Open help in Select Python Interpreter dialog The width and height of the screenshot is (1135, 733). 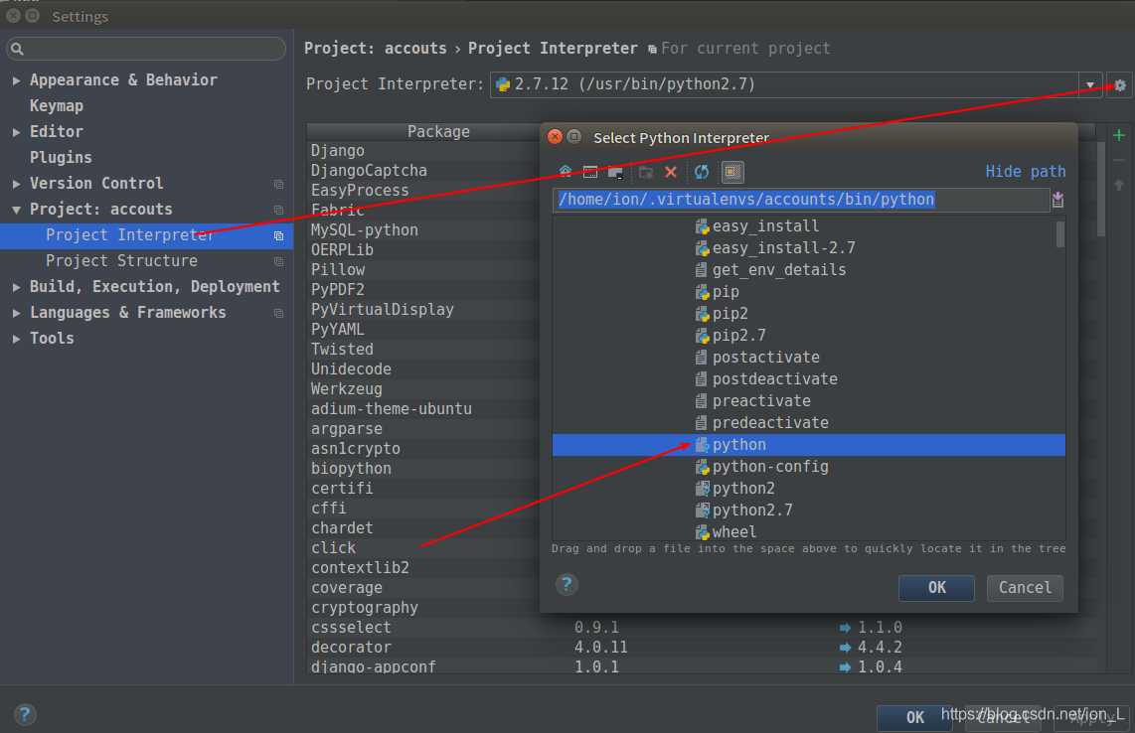[x=567, y=585]
